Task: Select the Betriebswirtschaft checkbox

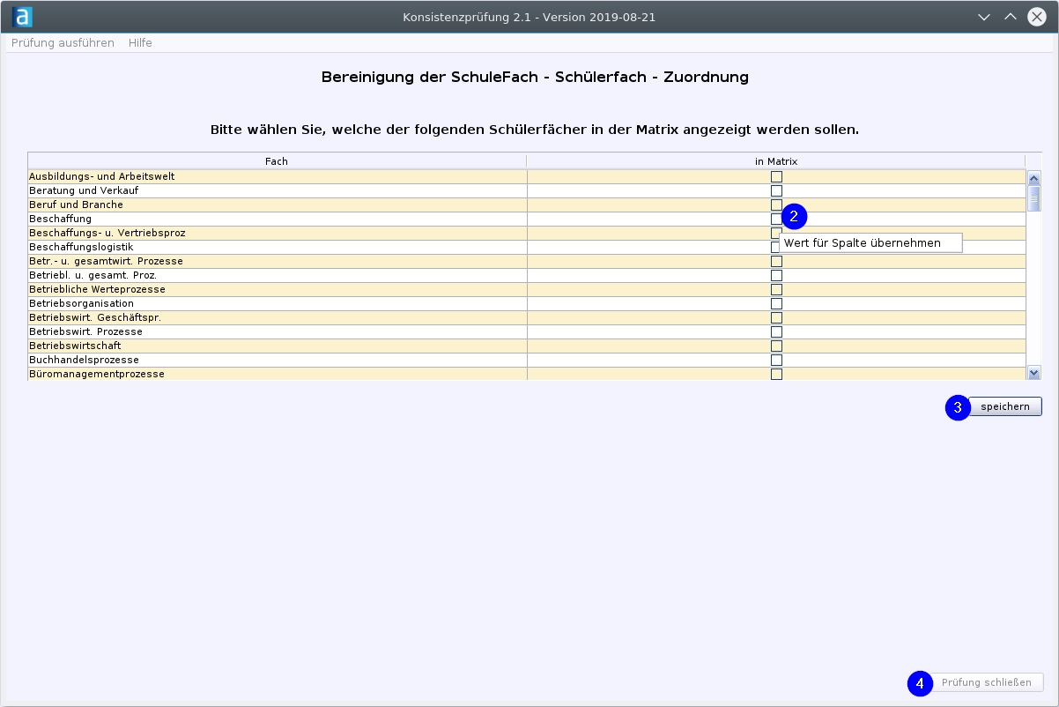Action: (x=776, y=346)
